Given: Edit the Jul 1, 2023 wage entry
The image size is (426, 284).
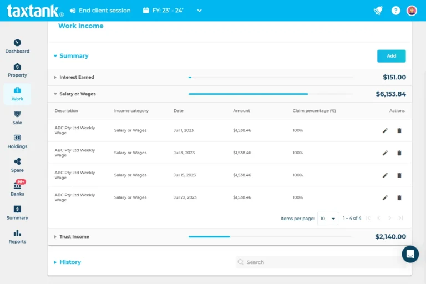Looking at the screenshot, I should (385, 131).
